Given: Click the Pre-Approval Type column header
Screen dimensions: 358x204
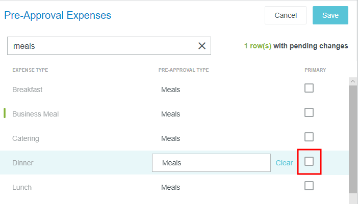Looking at the screenshot, I should coord(184,70).
